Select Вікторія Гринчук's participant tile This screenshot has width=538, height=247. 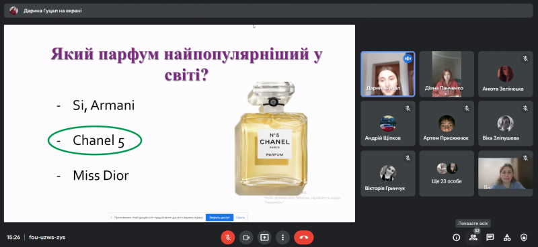click(388, 173)
